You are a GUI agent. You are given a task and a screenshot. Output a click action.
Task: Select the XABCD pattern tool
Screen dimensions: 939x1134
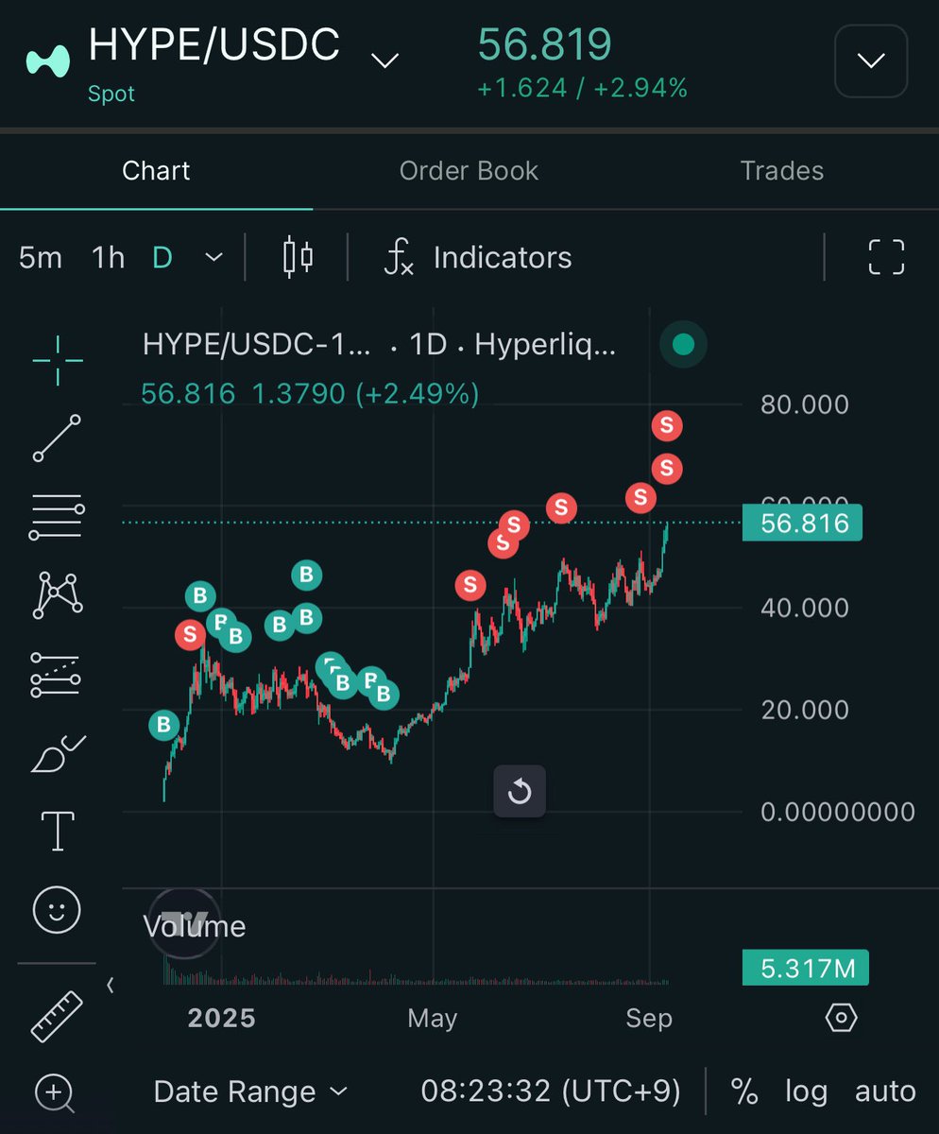58,594
